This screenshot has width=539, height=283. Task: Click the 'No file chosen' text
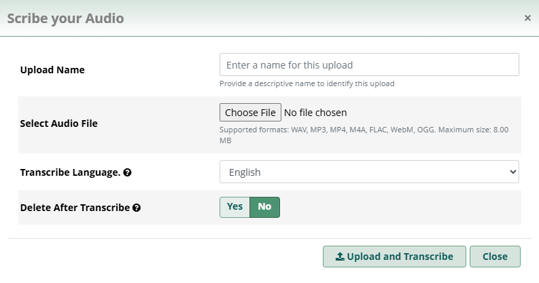click(x=315, y=113)
